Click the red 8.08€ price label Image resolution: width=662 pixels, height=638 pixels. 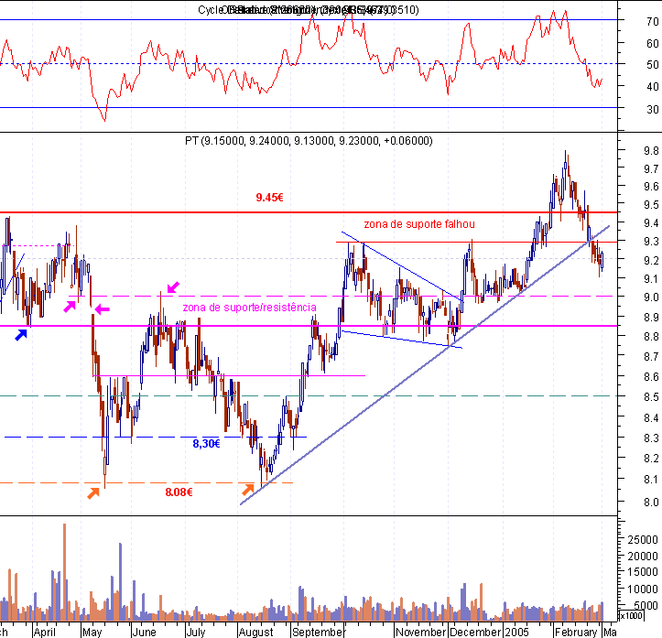(179, 492)
